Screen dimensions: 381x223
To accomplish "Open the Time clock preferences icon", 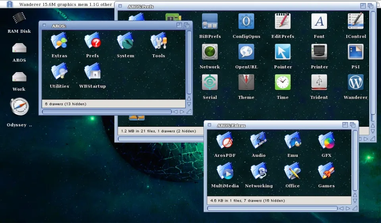I will click(x=283, y=82).
